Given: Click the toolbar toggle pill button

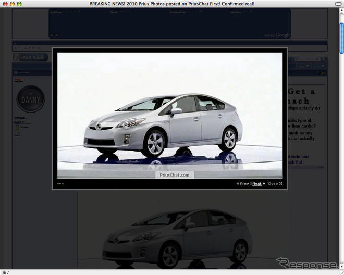Looking at the screenshot, I should [337, 4].
